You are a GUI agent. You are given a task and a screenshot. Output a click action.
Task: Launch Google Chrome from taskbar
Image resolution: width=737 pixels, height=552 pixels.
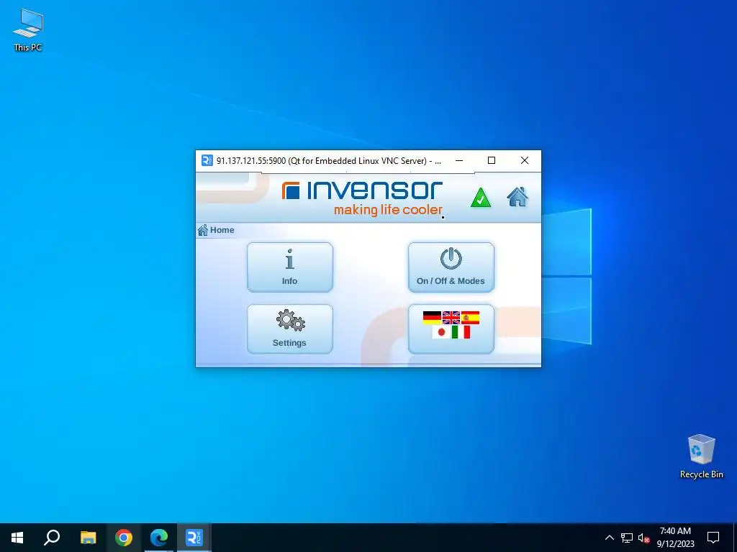(x=124, y=538)
